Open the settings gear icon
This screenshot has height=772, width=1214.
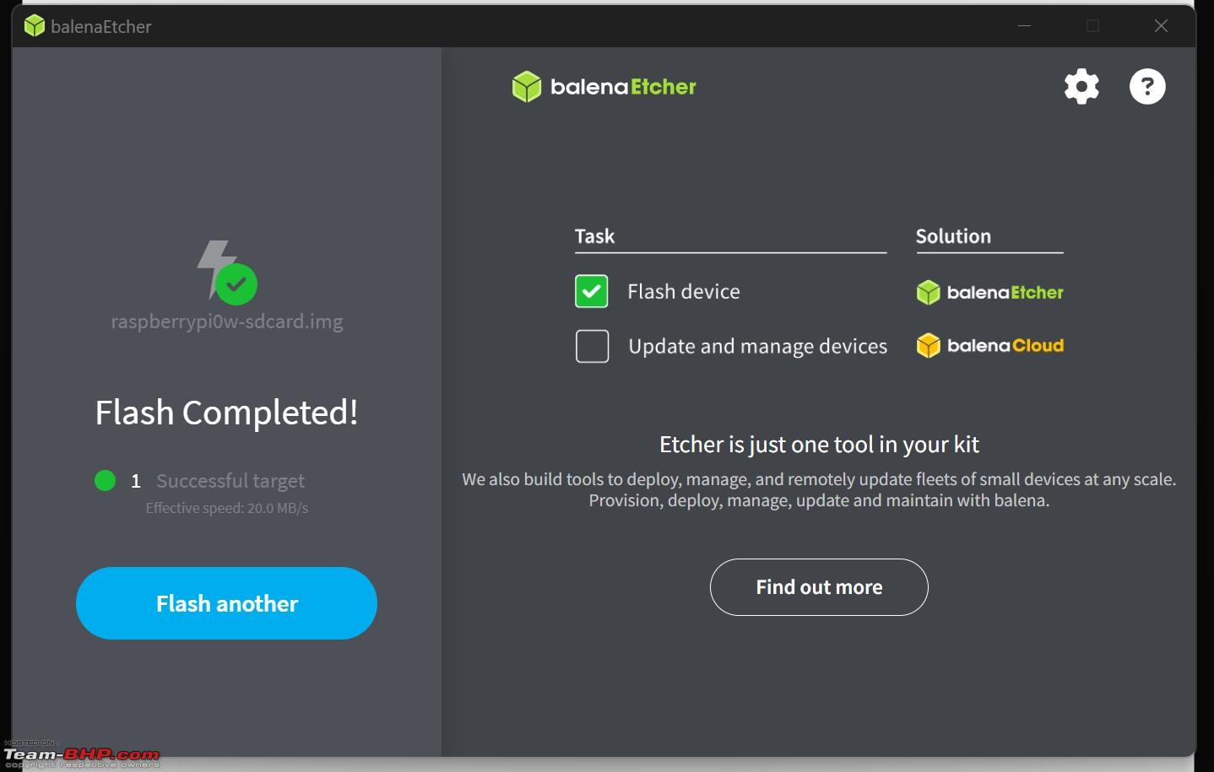(1081, 86)
